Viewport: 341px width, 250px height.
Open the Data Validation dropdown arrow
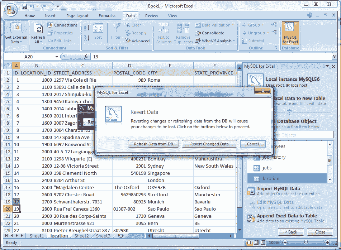[233, 25]
